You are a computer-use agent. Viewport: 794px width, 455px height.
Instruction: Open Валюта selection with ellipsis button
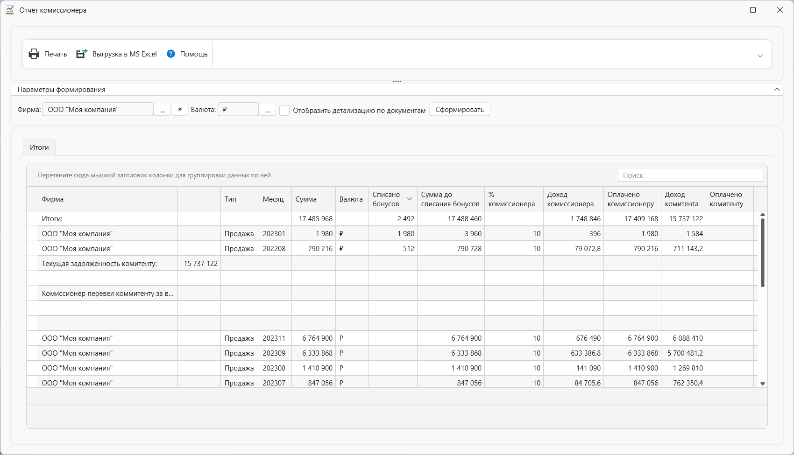267,110
